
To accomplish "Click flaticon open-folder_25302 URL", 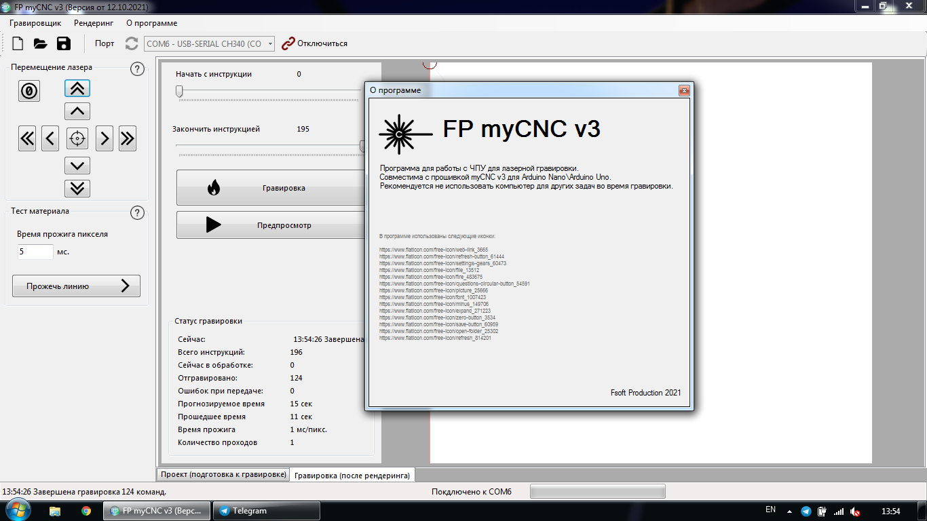I will [439, 331].
